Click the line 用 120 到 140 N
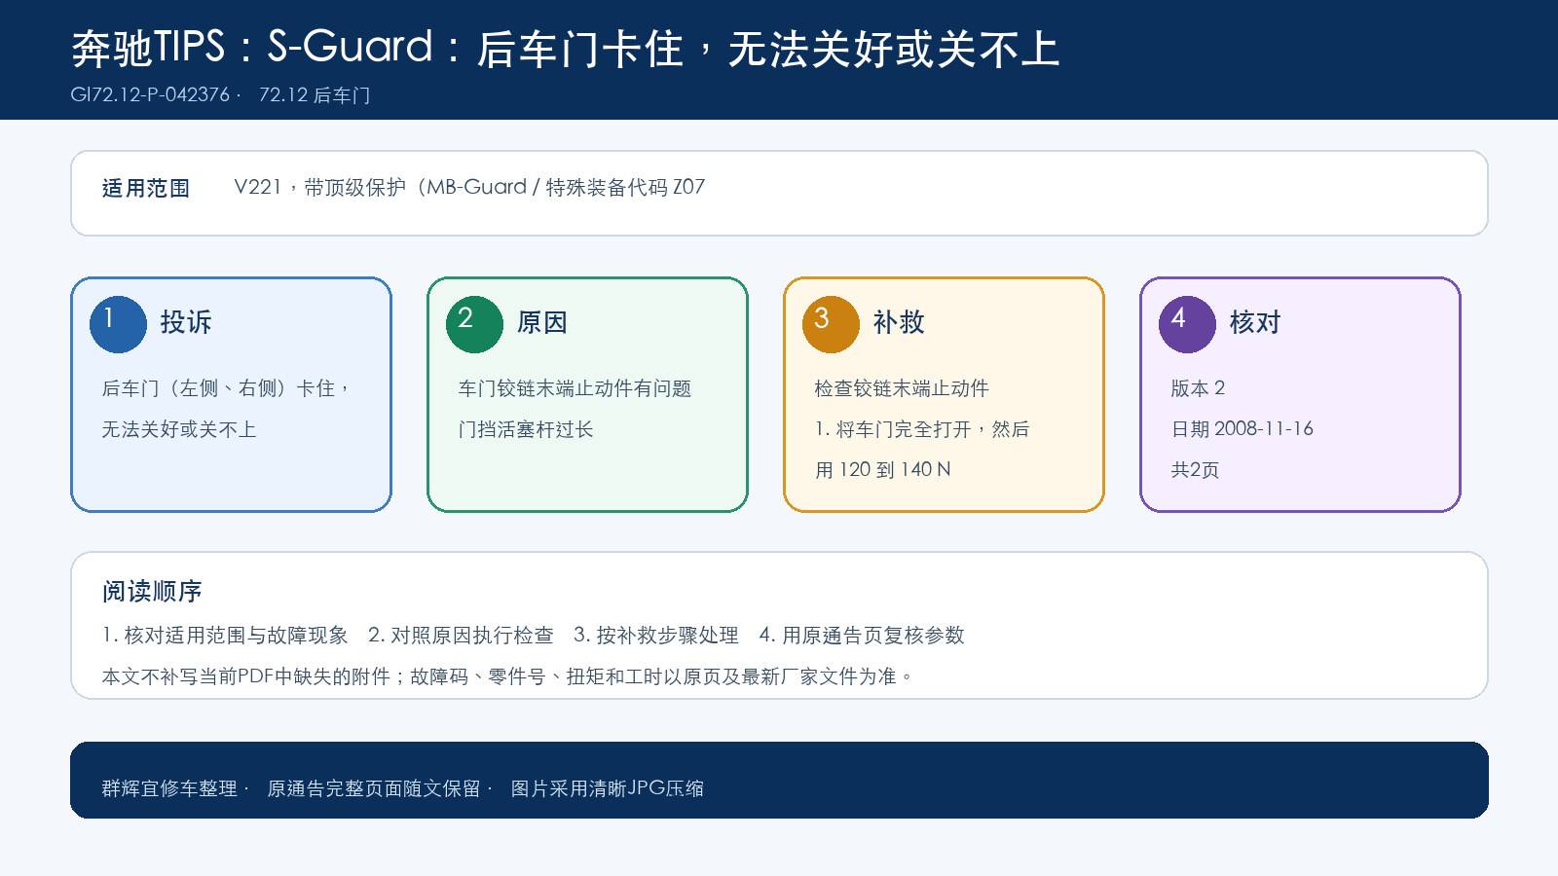Screen dimensions: 1558x876 (x=883, y=470)
